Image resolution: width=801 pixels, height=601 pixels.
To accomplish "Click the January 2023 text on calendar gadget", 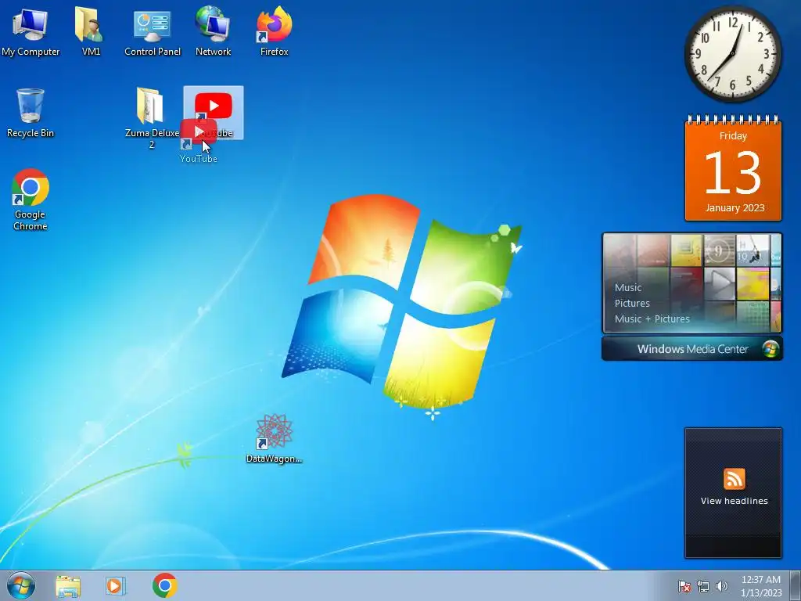I will (735, 207).
